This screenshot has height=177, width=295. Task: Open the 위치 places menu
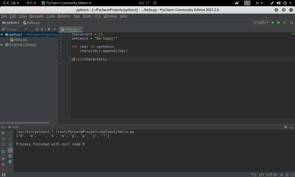[x=31, y=3]
